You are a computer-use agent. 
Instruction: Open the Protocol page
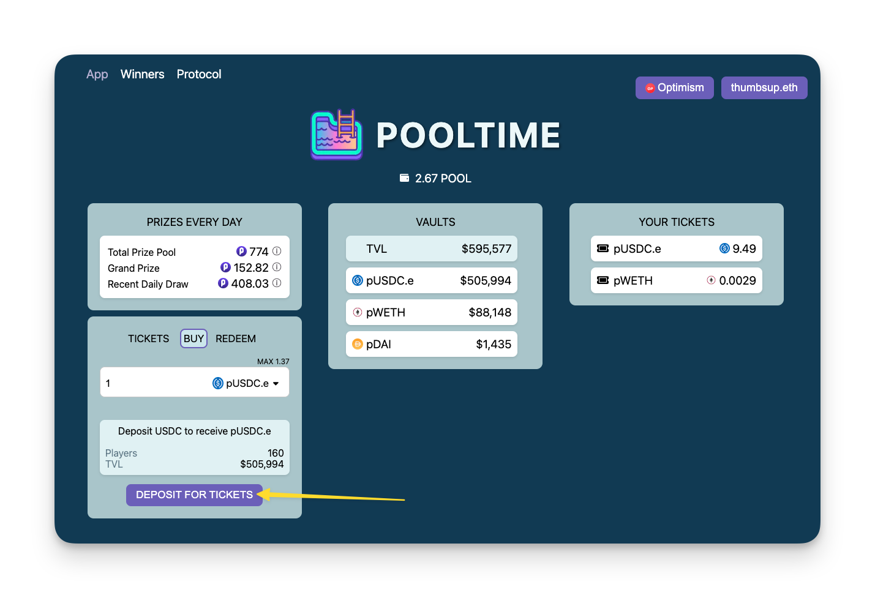coord(198,74)
